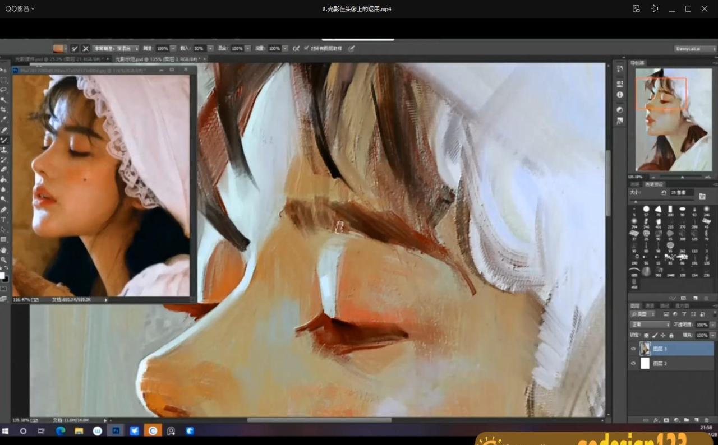This screenshot has width=718, height=445.
Task: Expand the layer opacity 100% dropdown arrow
Action: coord(712,325)
